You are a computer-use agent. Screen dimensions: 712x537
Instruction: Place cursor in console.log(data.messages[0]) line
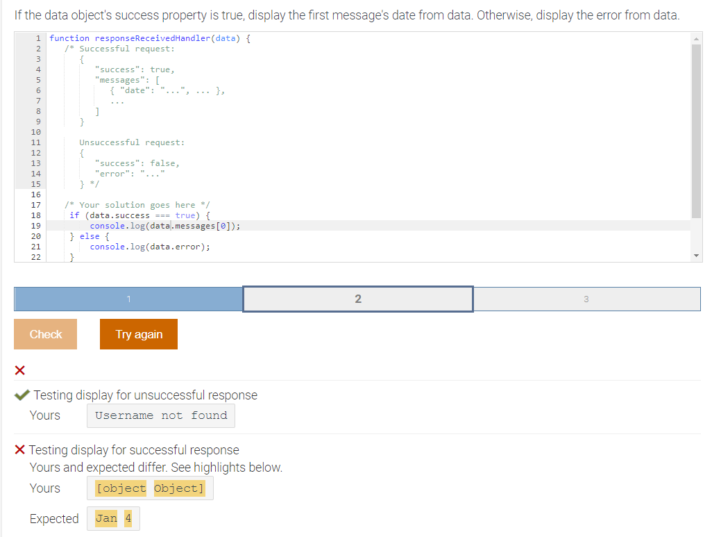165,226
